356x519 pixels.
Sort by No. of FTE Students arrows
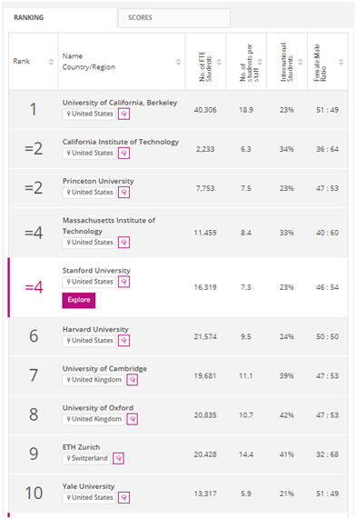(x=219, y=62)
